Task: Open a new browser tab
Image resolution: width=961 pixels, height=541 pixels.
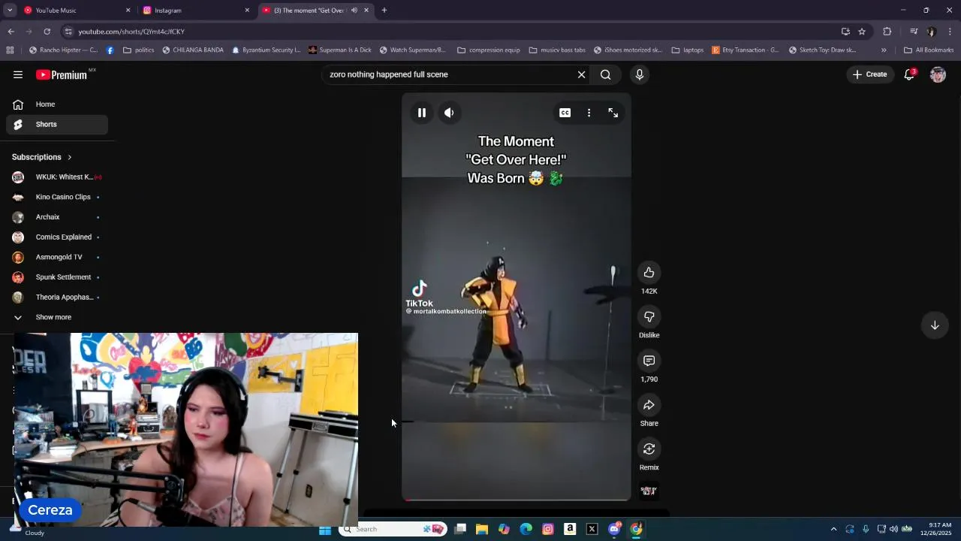Action: (x=384, y=11)
